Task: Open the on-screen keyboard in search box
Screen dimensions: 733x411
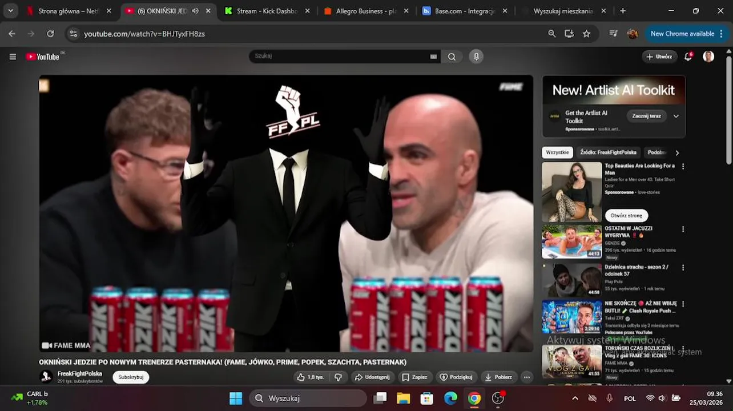Action: pyautogui.click(x=433, y=57)
